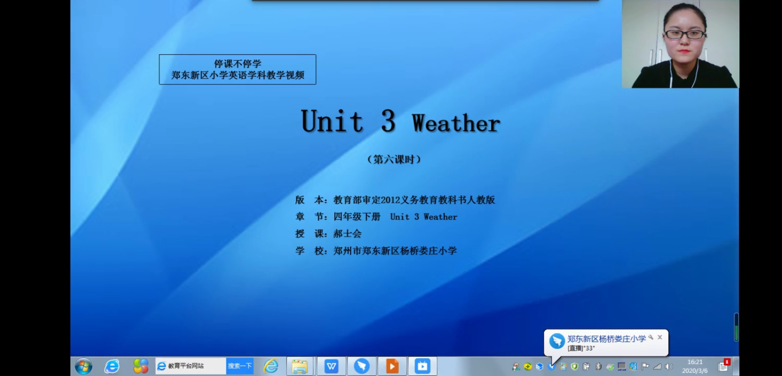Image resolution: width=782 pixels, height=376 pixels.
Task: Launch the 360 browser icon in taskbar
Action: tap(112, 366)
